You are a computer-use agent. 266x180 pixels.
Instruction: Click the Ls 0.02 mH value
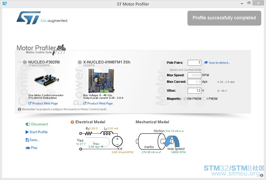point(113,129)
